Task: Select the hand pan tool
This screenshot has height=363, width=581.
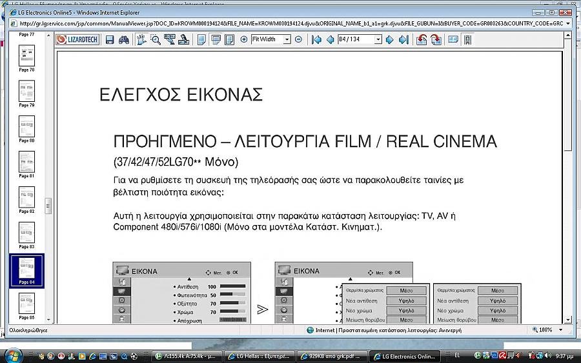Action: tap(141, 39)
